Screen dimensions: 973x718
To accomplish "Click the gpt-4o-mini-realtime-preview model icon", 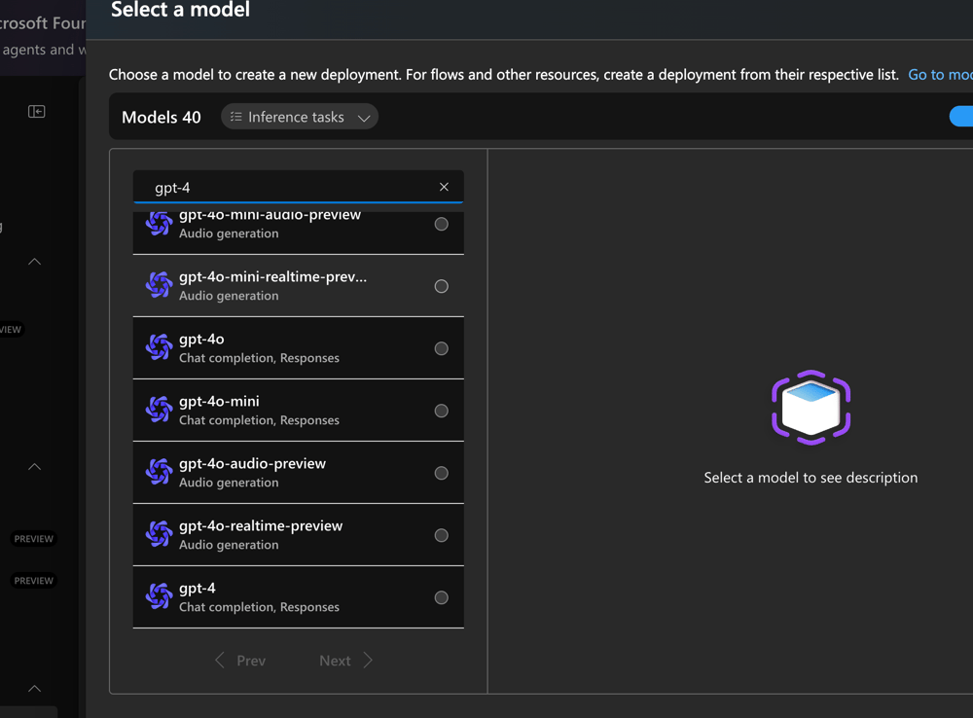I will [x=159, y=285].
